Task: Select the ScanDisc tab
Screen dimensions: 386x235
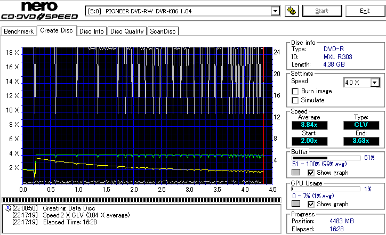Action: (x=163, y=31)
